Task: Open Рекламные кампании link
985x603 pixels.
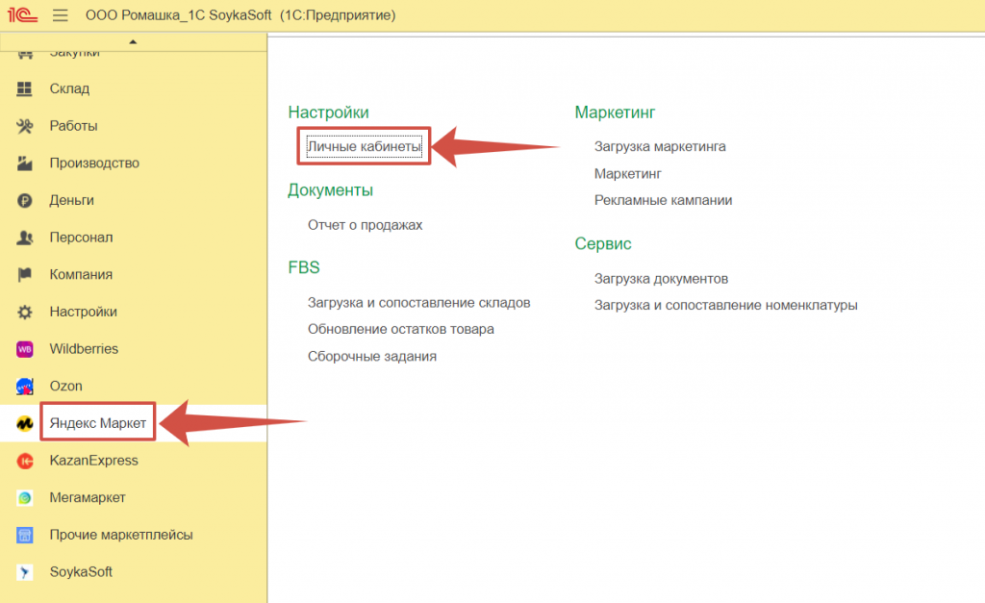Action: 663,200
